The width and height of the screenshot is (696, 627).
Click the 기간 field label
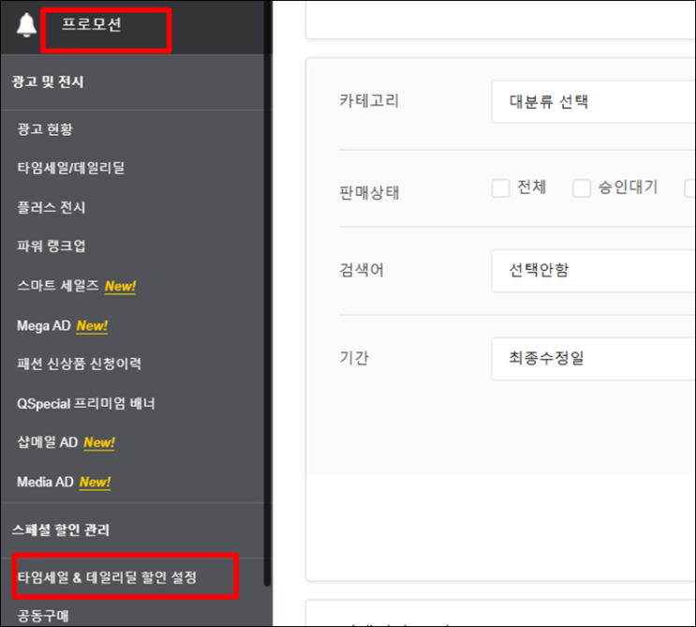point(354,357)
